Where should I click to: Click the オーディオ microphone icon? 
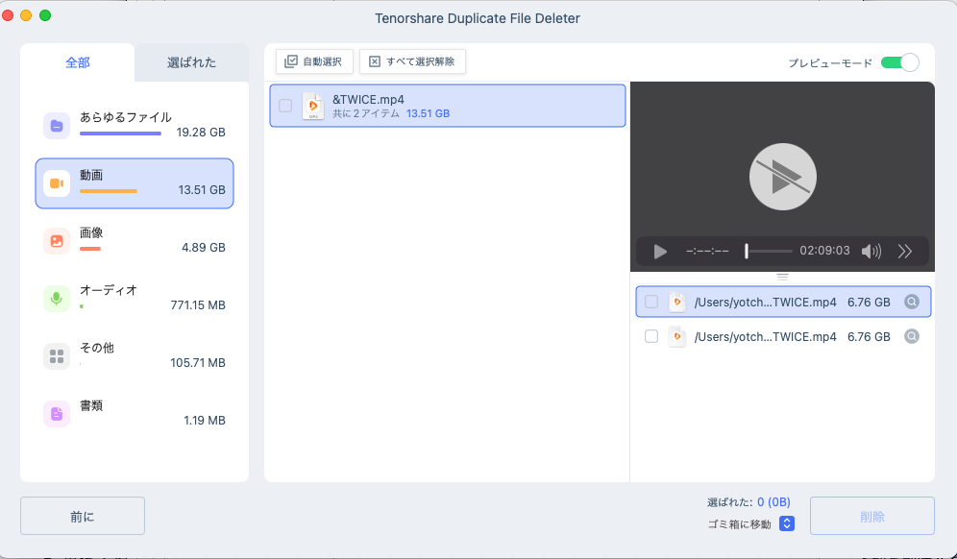tap(56, 299)
